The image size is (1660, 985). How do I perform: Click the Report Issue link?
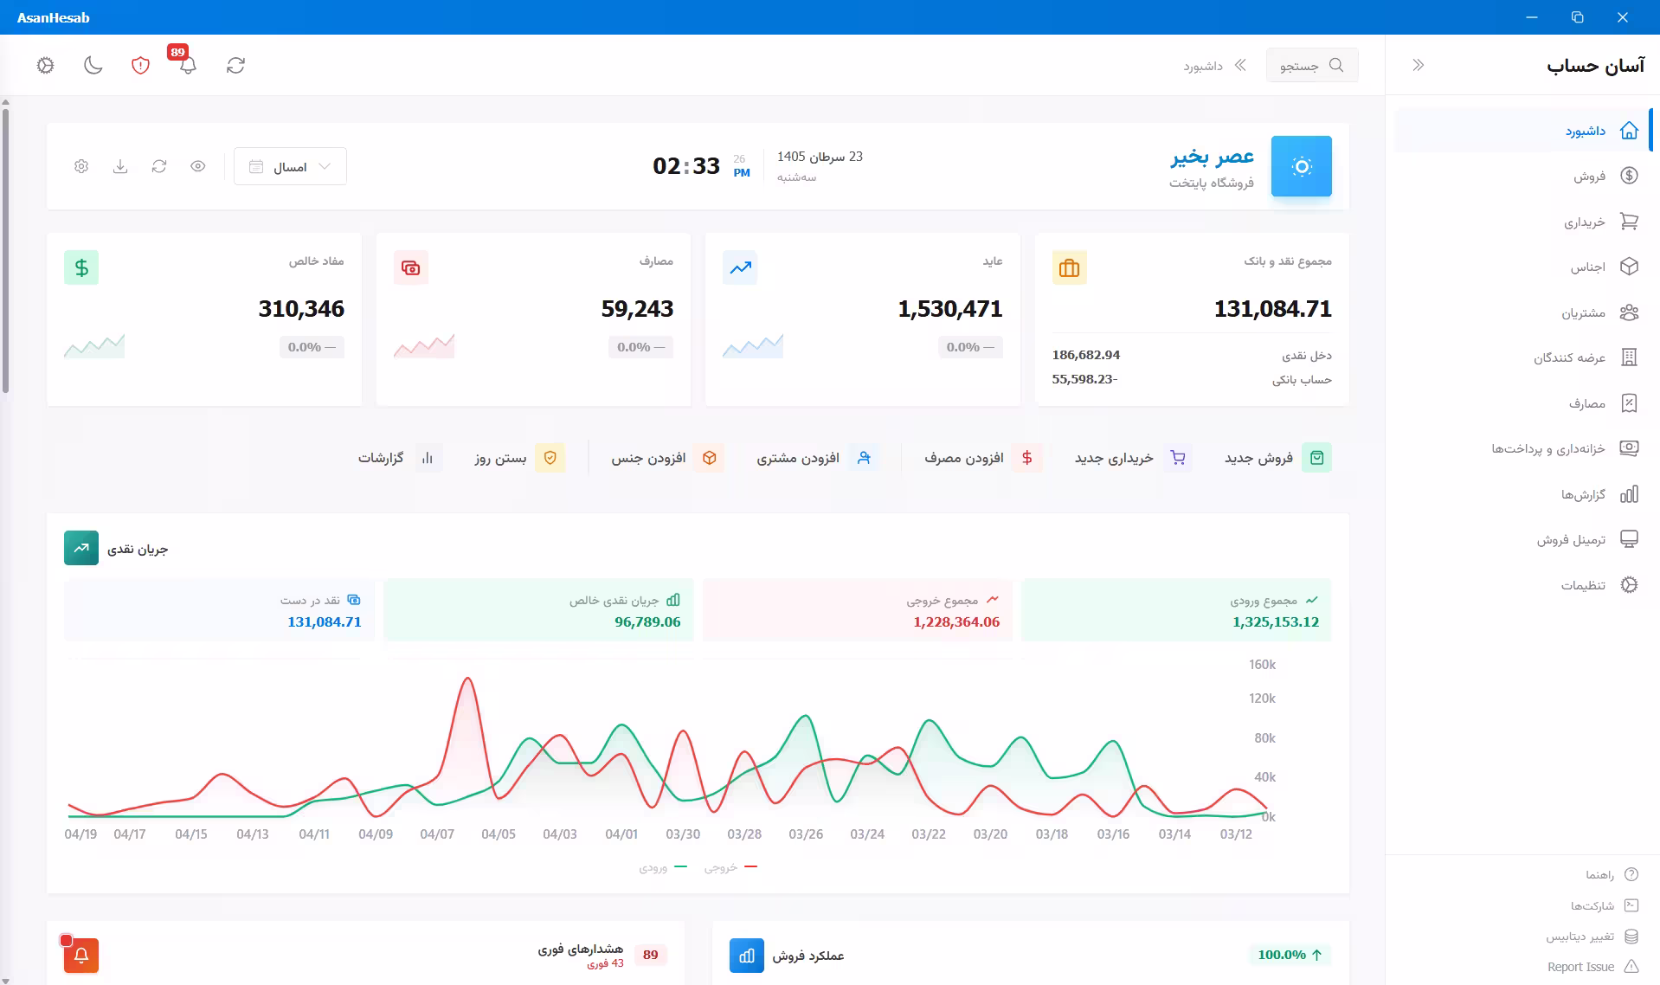click(x=1592, y=967)
